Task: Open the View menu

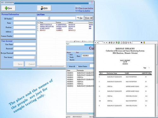Action: (x=84, y=41)
